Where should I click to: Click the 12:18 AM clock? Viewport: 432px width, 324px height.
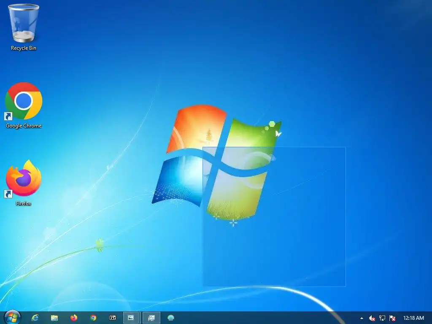[x=413, y=318]
